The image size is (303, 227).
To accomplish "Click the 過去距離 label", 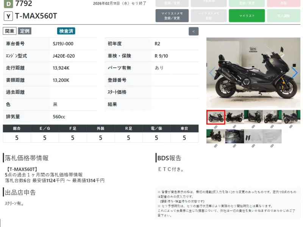I will point(15,92).
